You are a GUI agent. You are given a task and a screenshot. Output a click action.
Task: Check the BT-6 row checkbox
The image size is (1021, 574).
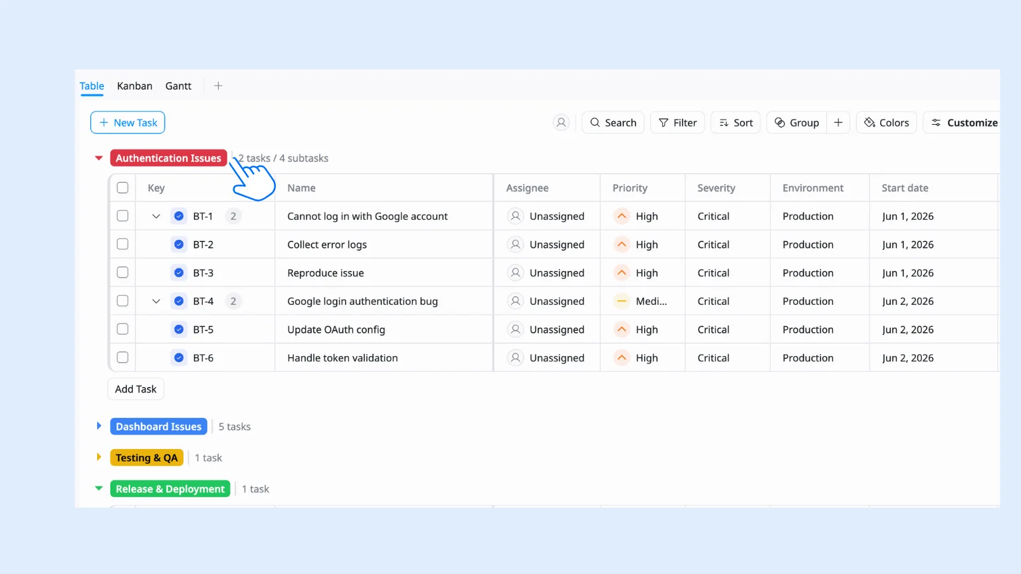pos(122,357)
